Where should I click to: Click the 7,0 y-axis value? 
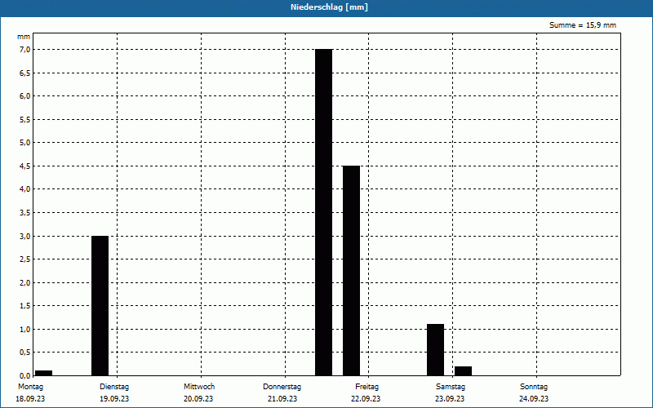click(x=25, y=50)
